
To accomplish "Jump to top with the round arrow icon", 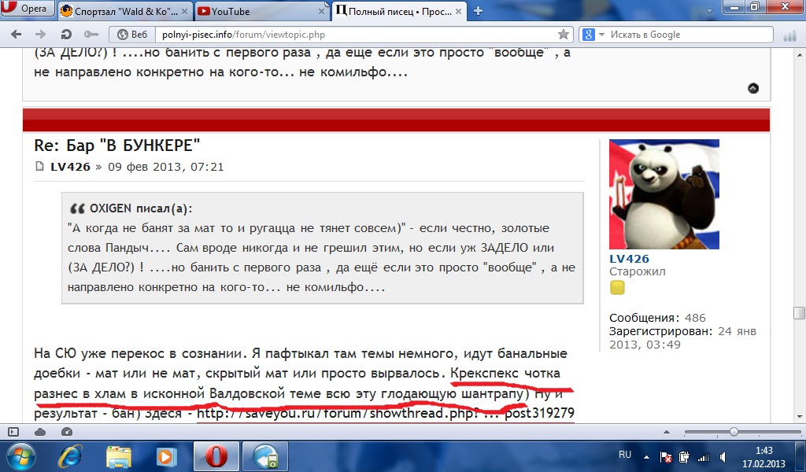I will click(x=753, y=88).
